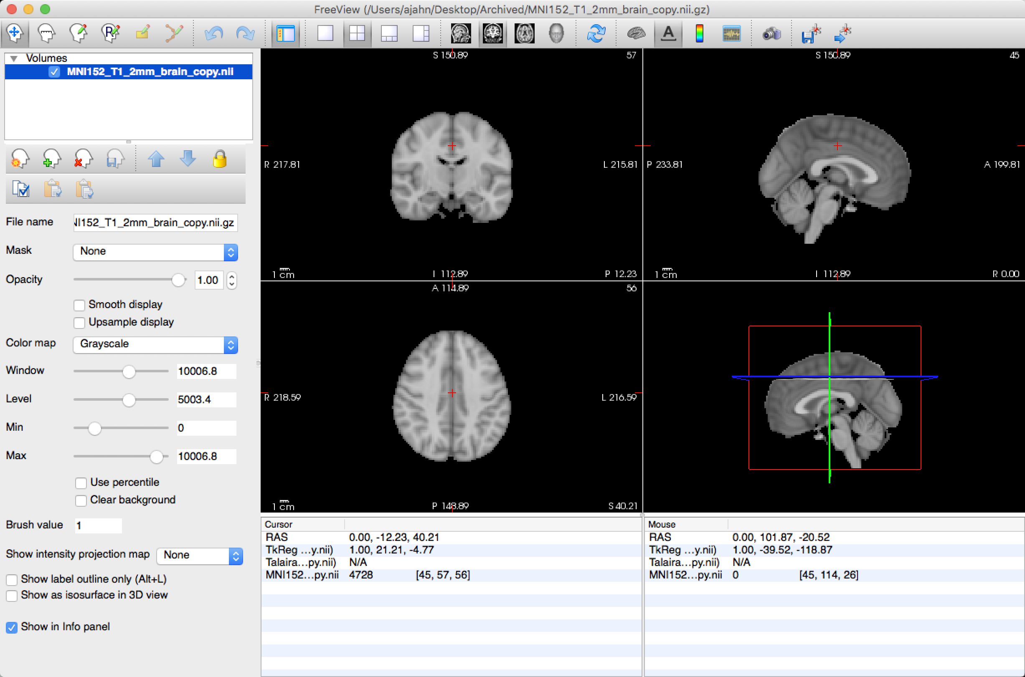Click the copy settings clipboard icon
The image size is (1025, 677).
coord(53,189)
